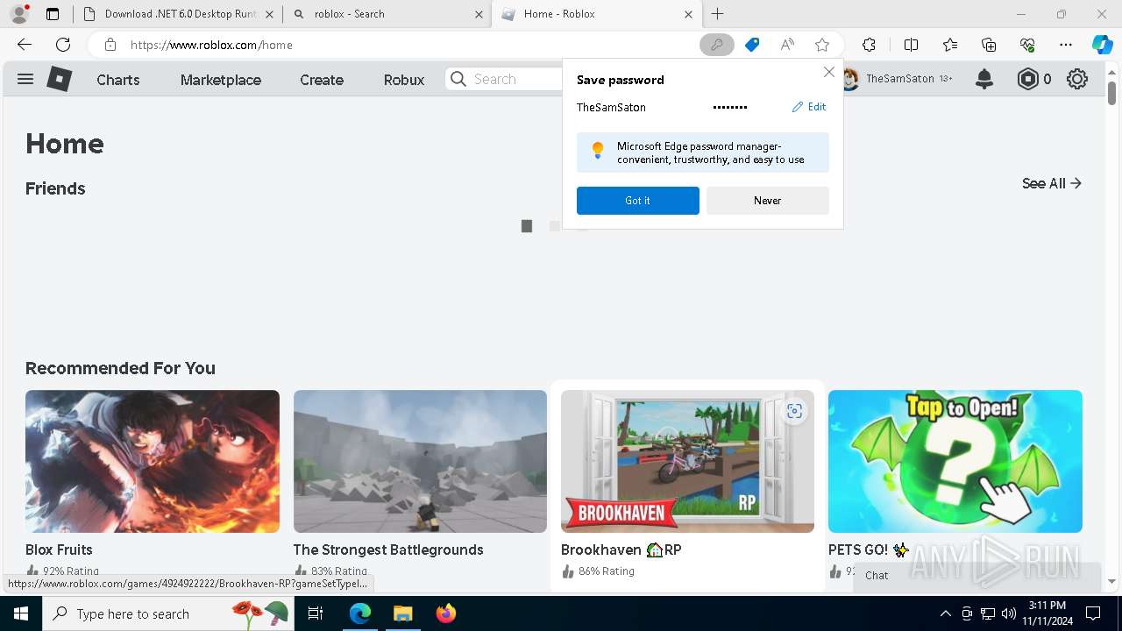Open the Marketplace page
This screenshot has height=631, width=1122.
tap(221, 80)
